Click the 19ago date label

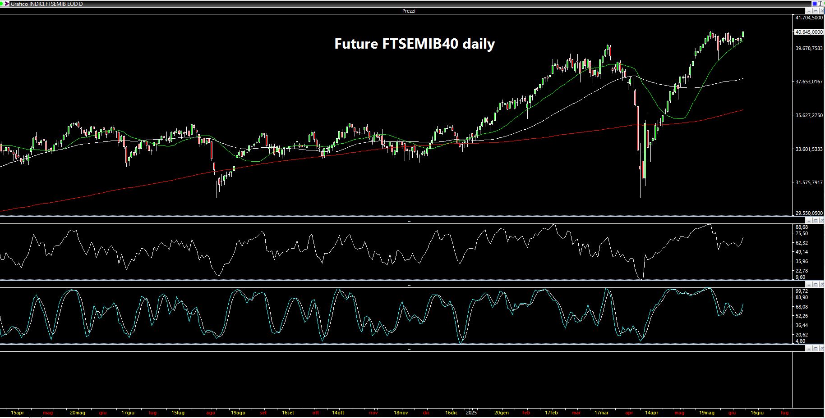238,413
